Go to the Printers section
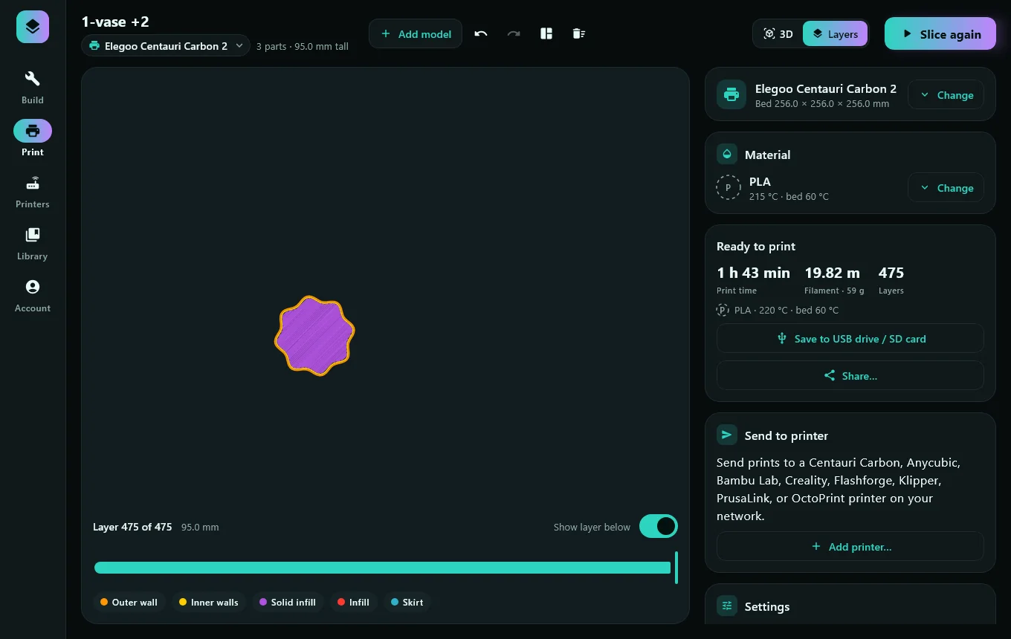 (x=33, y=191)
